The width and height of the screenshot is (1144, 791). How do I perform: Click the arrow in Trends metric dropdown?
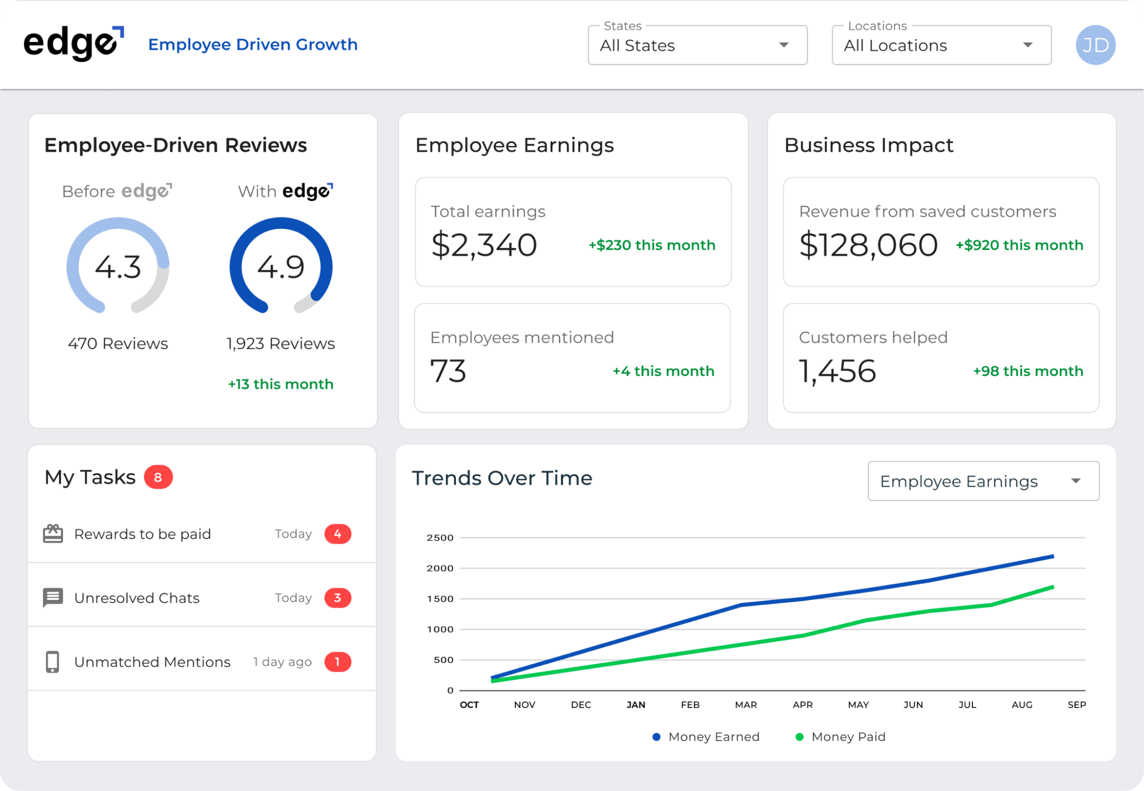point(1076,481)
